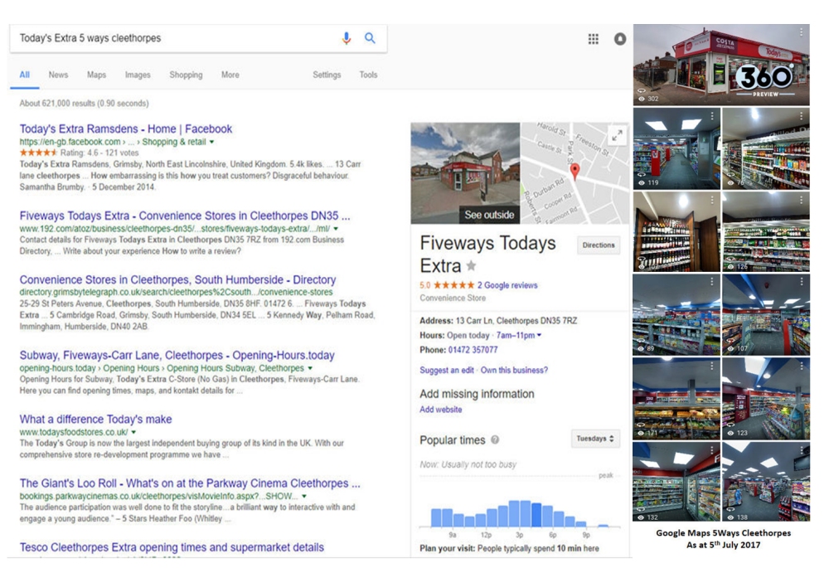Call phone number 01472 357077 link
Image resolution: width=829 pixels, height=568 pixels.
pyautogui.click(x=473, y=350)
